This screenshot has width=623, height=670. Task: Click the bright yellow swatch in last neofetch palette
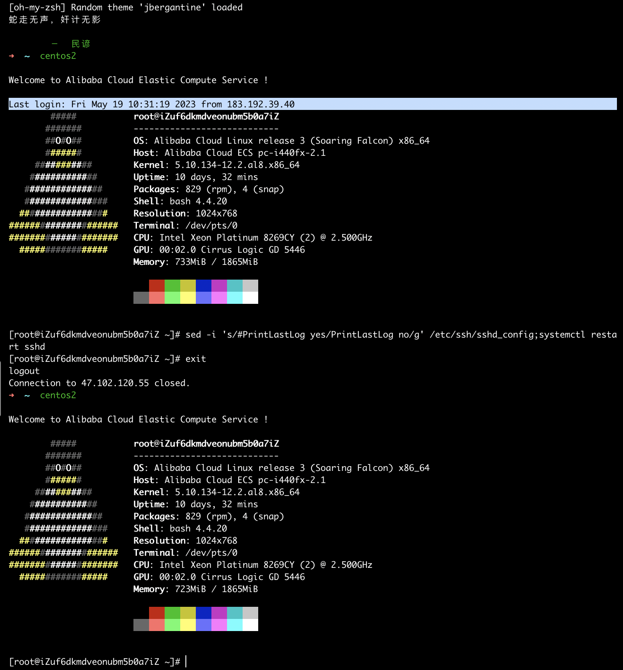click(188, 625)
